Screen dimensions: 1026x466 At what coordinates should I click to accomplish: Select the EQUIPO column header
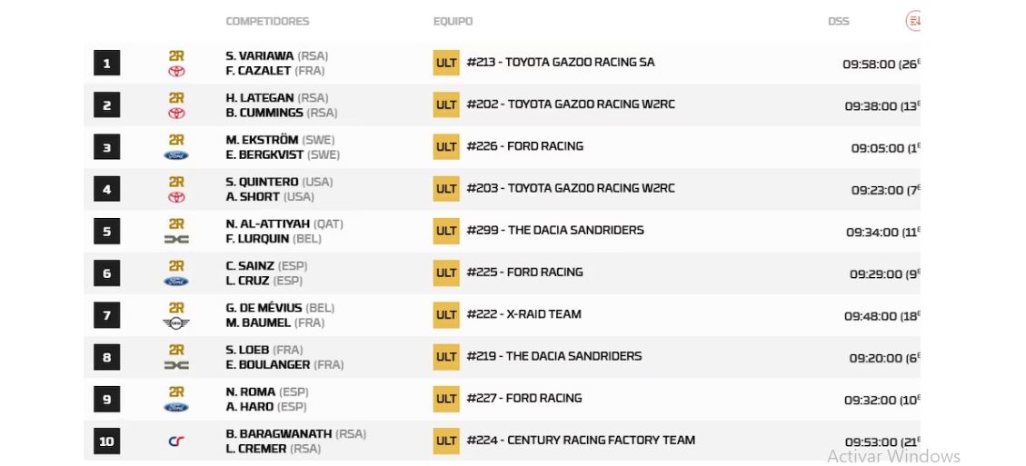(453, 21)
